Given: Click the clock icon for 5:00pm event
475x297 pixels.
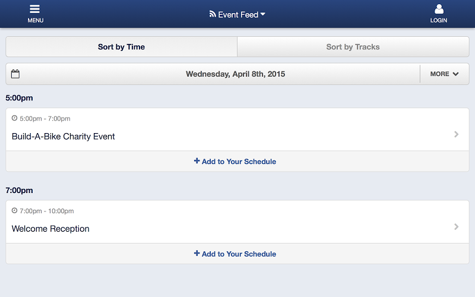Looking at the screenshot, I should (x=15, y=118).
